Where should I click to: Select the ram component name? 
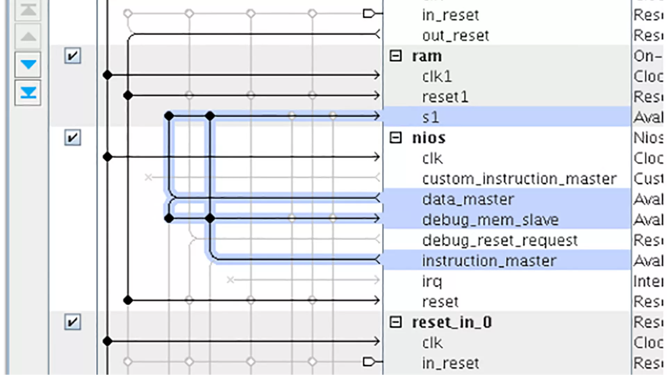(427, 56)
